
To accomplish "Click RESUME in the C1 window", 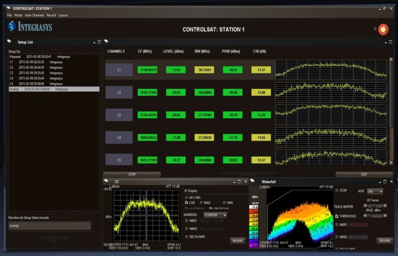I will [x=238, y=241].
